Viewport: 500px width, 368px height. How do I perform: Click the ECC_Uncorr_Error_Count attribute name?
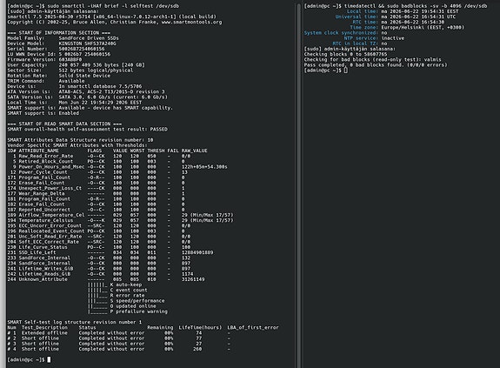(50, 226)
